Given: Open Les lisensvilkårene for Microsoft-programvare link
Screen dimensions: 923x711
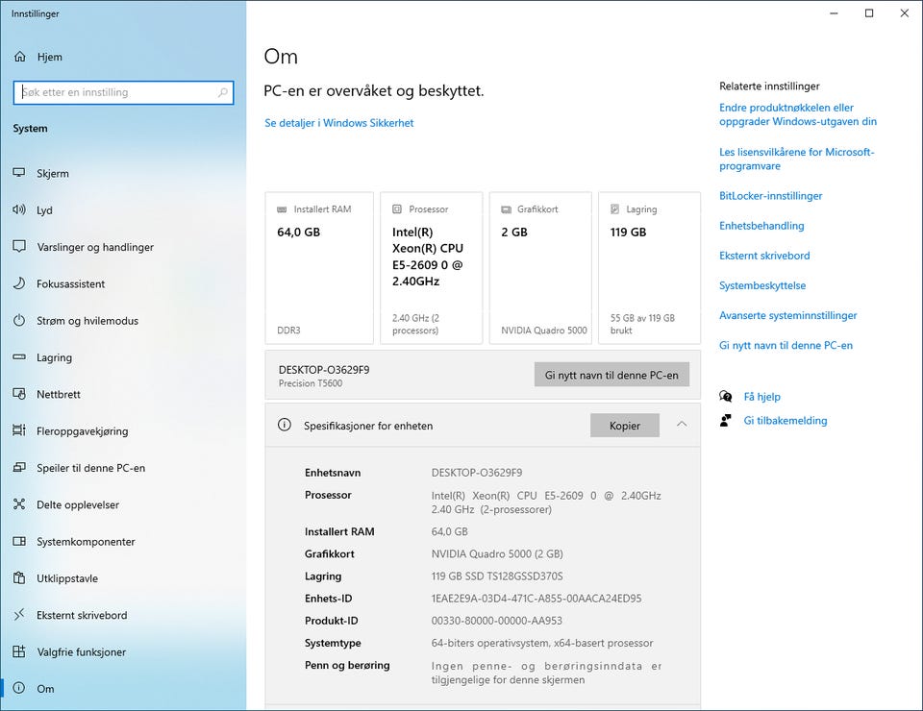Looking at the screenshot, I should pos(796,159).
